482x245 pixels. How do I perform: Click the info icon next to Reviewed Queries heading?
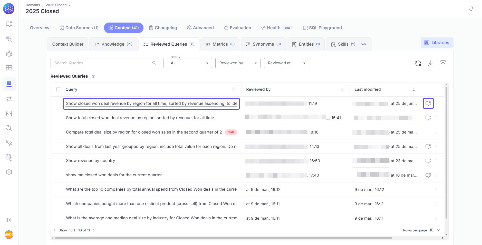tap(94, 76)
